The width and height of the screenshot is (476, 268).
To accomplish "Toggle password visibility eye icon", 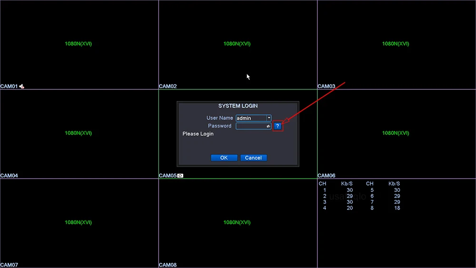I will tap(268, 126).
